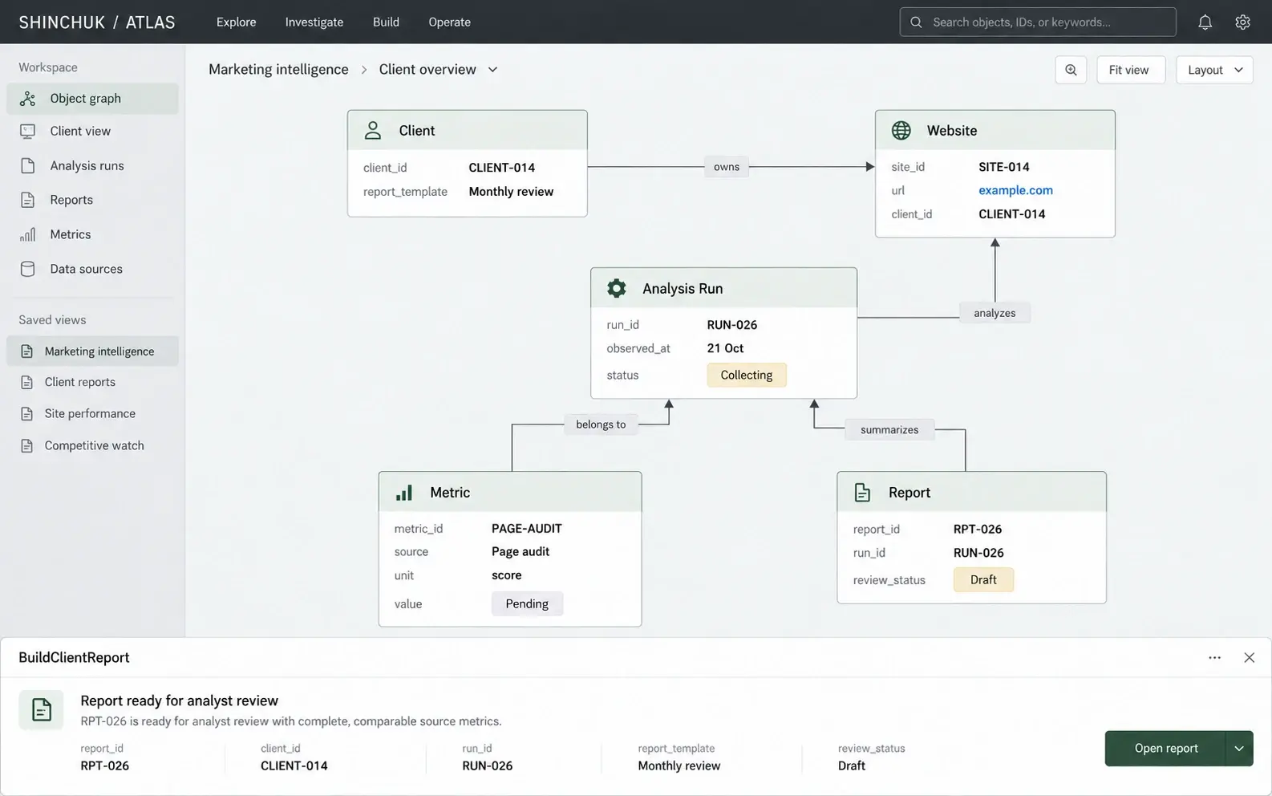Click the Fit view button

pos(1129,70)
